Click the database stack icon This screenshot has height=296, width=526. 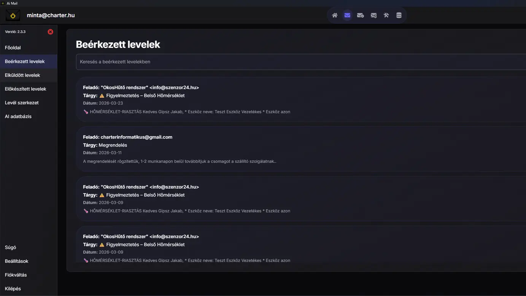399,16
